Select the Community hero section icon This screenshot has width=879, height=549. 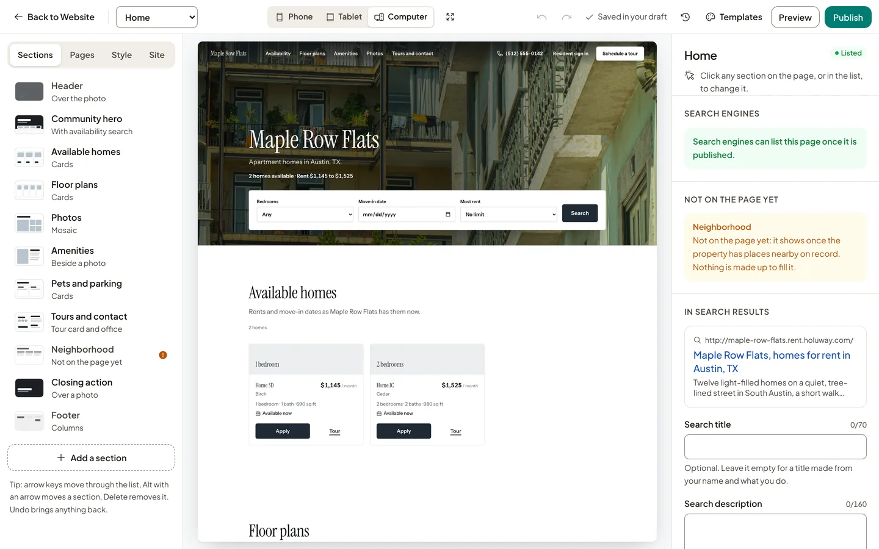point(29,124)
